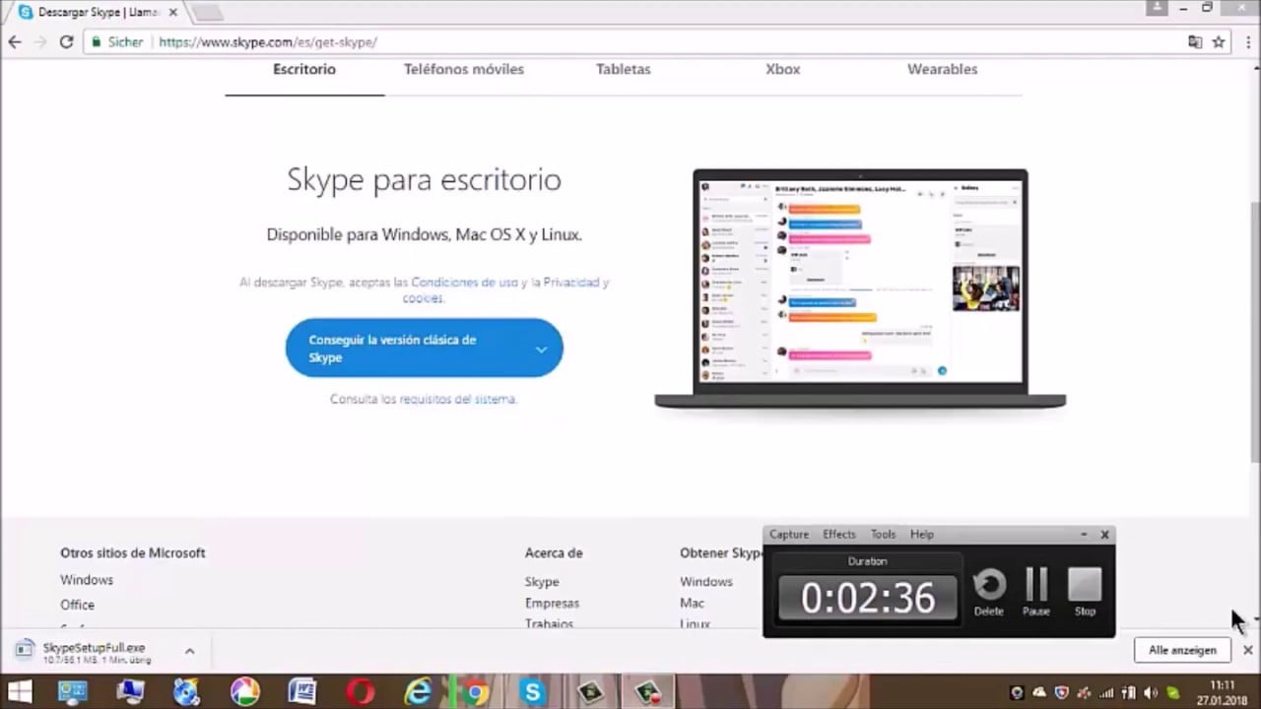The height and width of the screenshot is (709, 1261).
Task: Open Skype from the taskbar
Action: pos(533,691)
